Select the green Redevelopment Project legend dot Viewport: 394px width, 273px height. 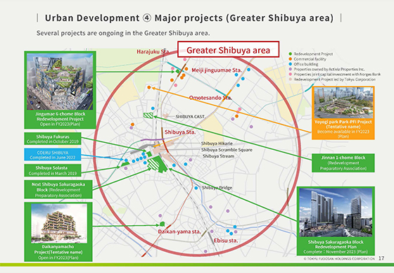click(x=291, y=53)
